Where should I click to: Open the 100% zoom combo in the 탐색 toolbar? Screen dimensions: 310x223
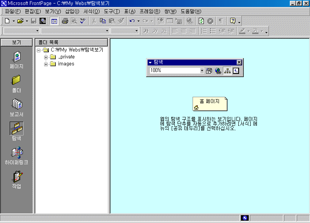click(x=177, y=70)
